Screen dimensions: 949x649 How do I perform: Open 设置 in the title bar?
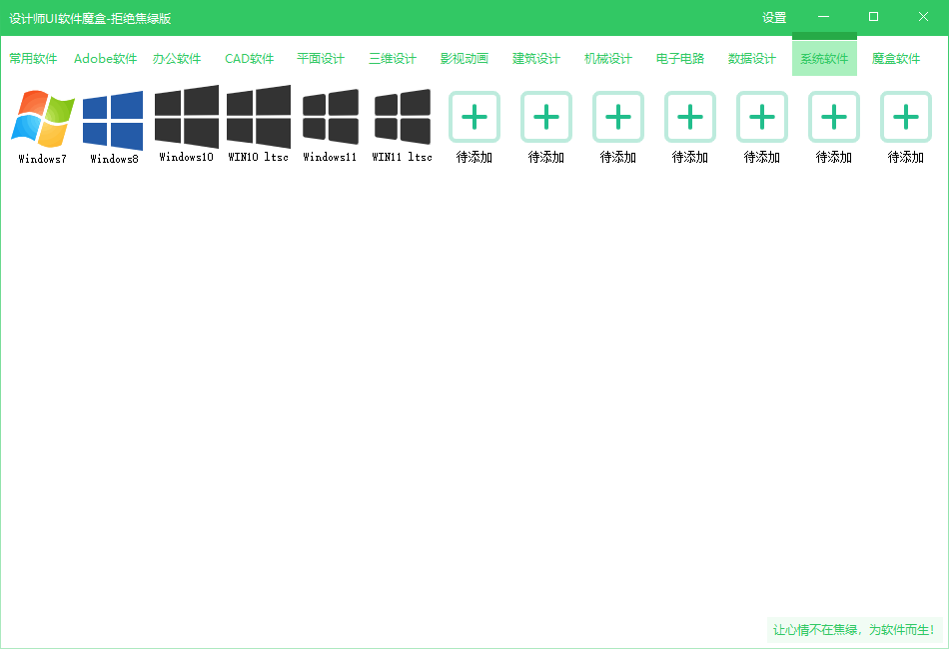[774, 18]
